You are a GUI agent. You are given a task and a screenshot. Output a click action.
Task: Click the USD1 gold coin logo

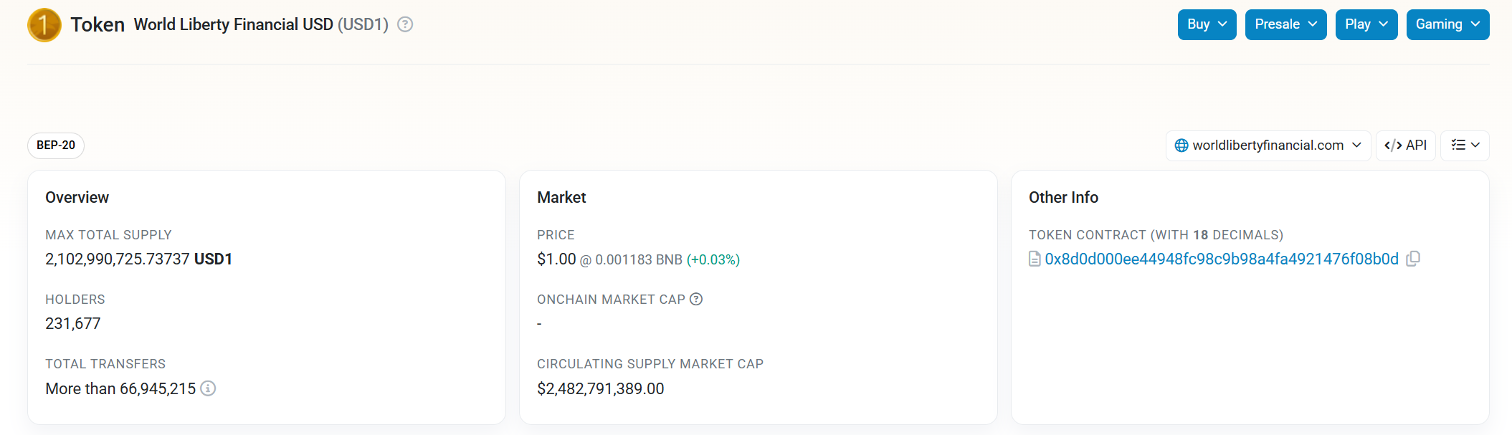[x=44, y=25]
